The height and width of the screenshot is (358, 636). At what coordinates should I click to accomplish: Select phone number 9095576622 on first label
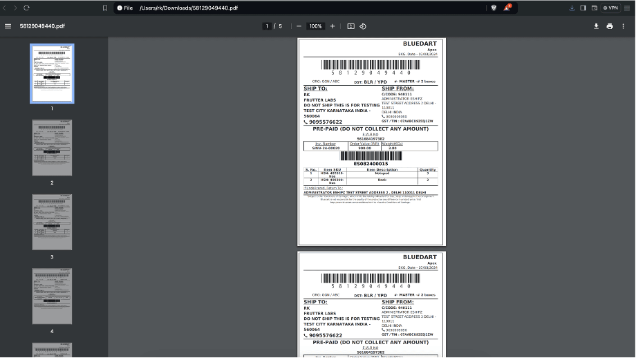pyautogui.click(x=326, y=122)
